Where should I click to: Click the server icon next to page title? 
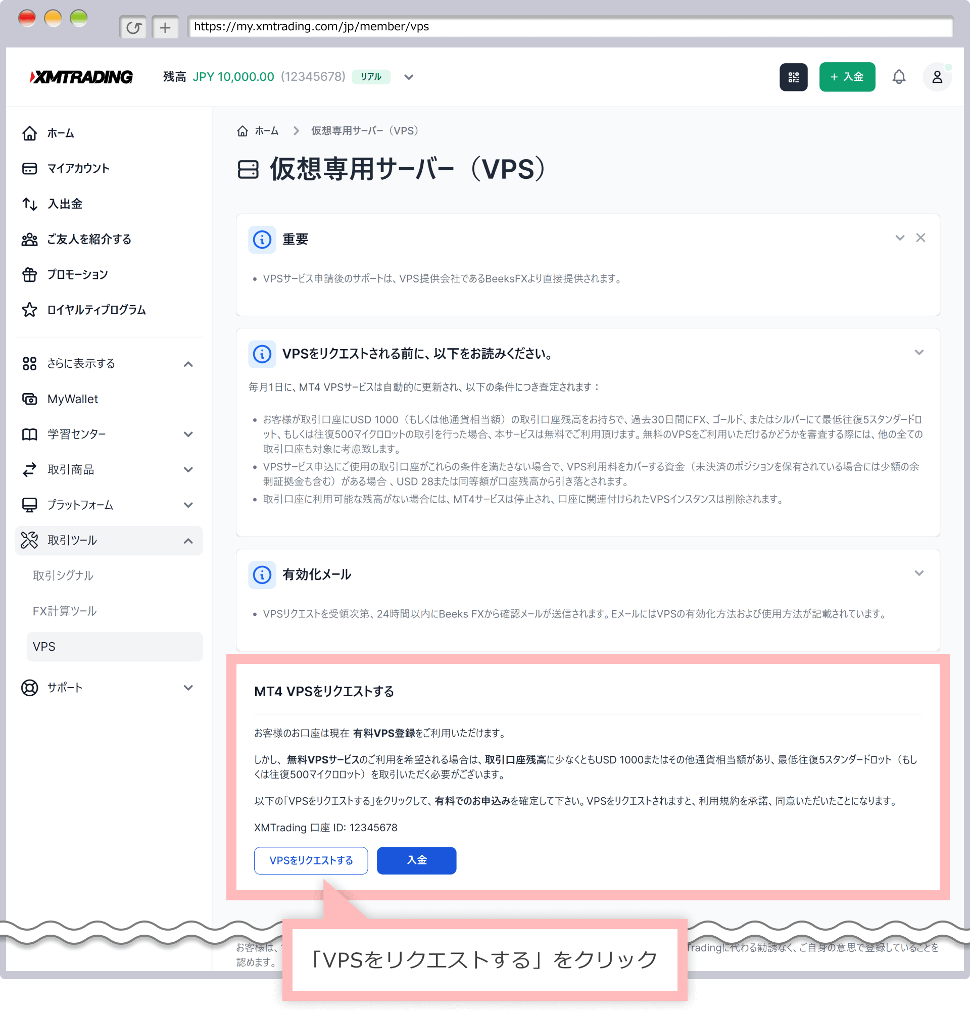248,170
